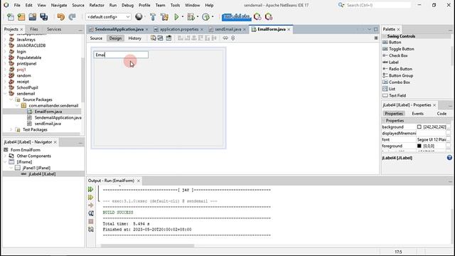Click the Redo arrow icon
Viewport: 455px width, 256px height.
click(x=72, y=17)
